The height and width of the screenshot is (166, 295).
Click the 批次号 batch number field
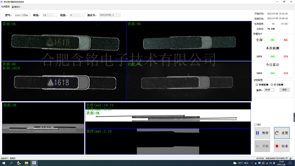[x=110, y=15]
